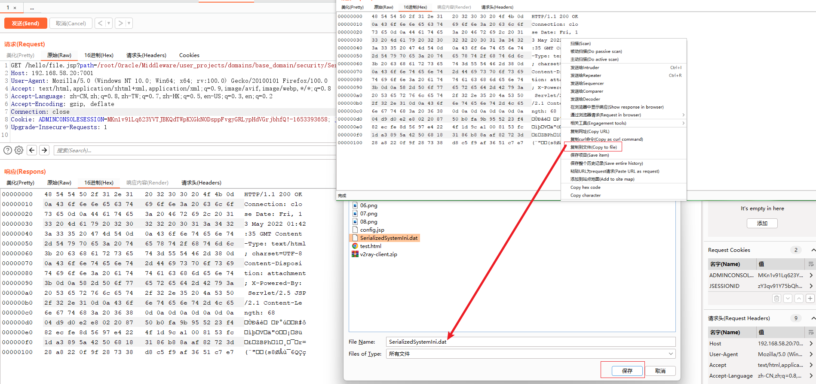This screenshot has height=384, width=816.
Task: Open Request in browser submenu
Action: click(624, 115)
